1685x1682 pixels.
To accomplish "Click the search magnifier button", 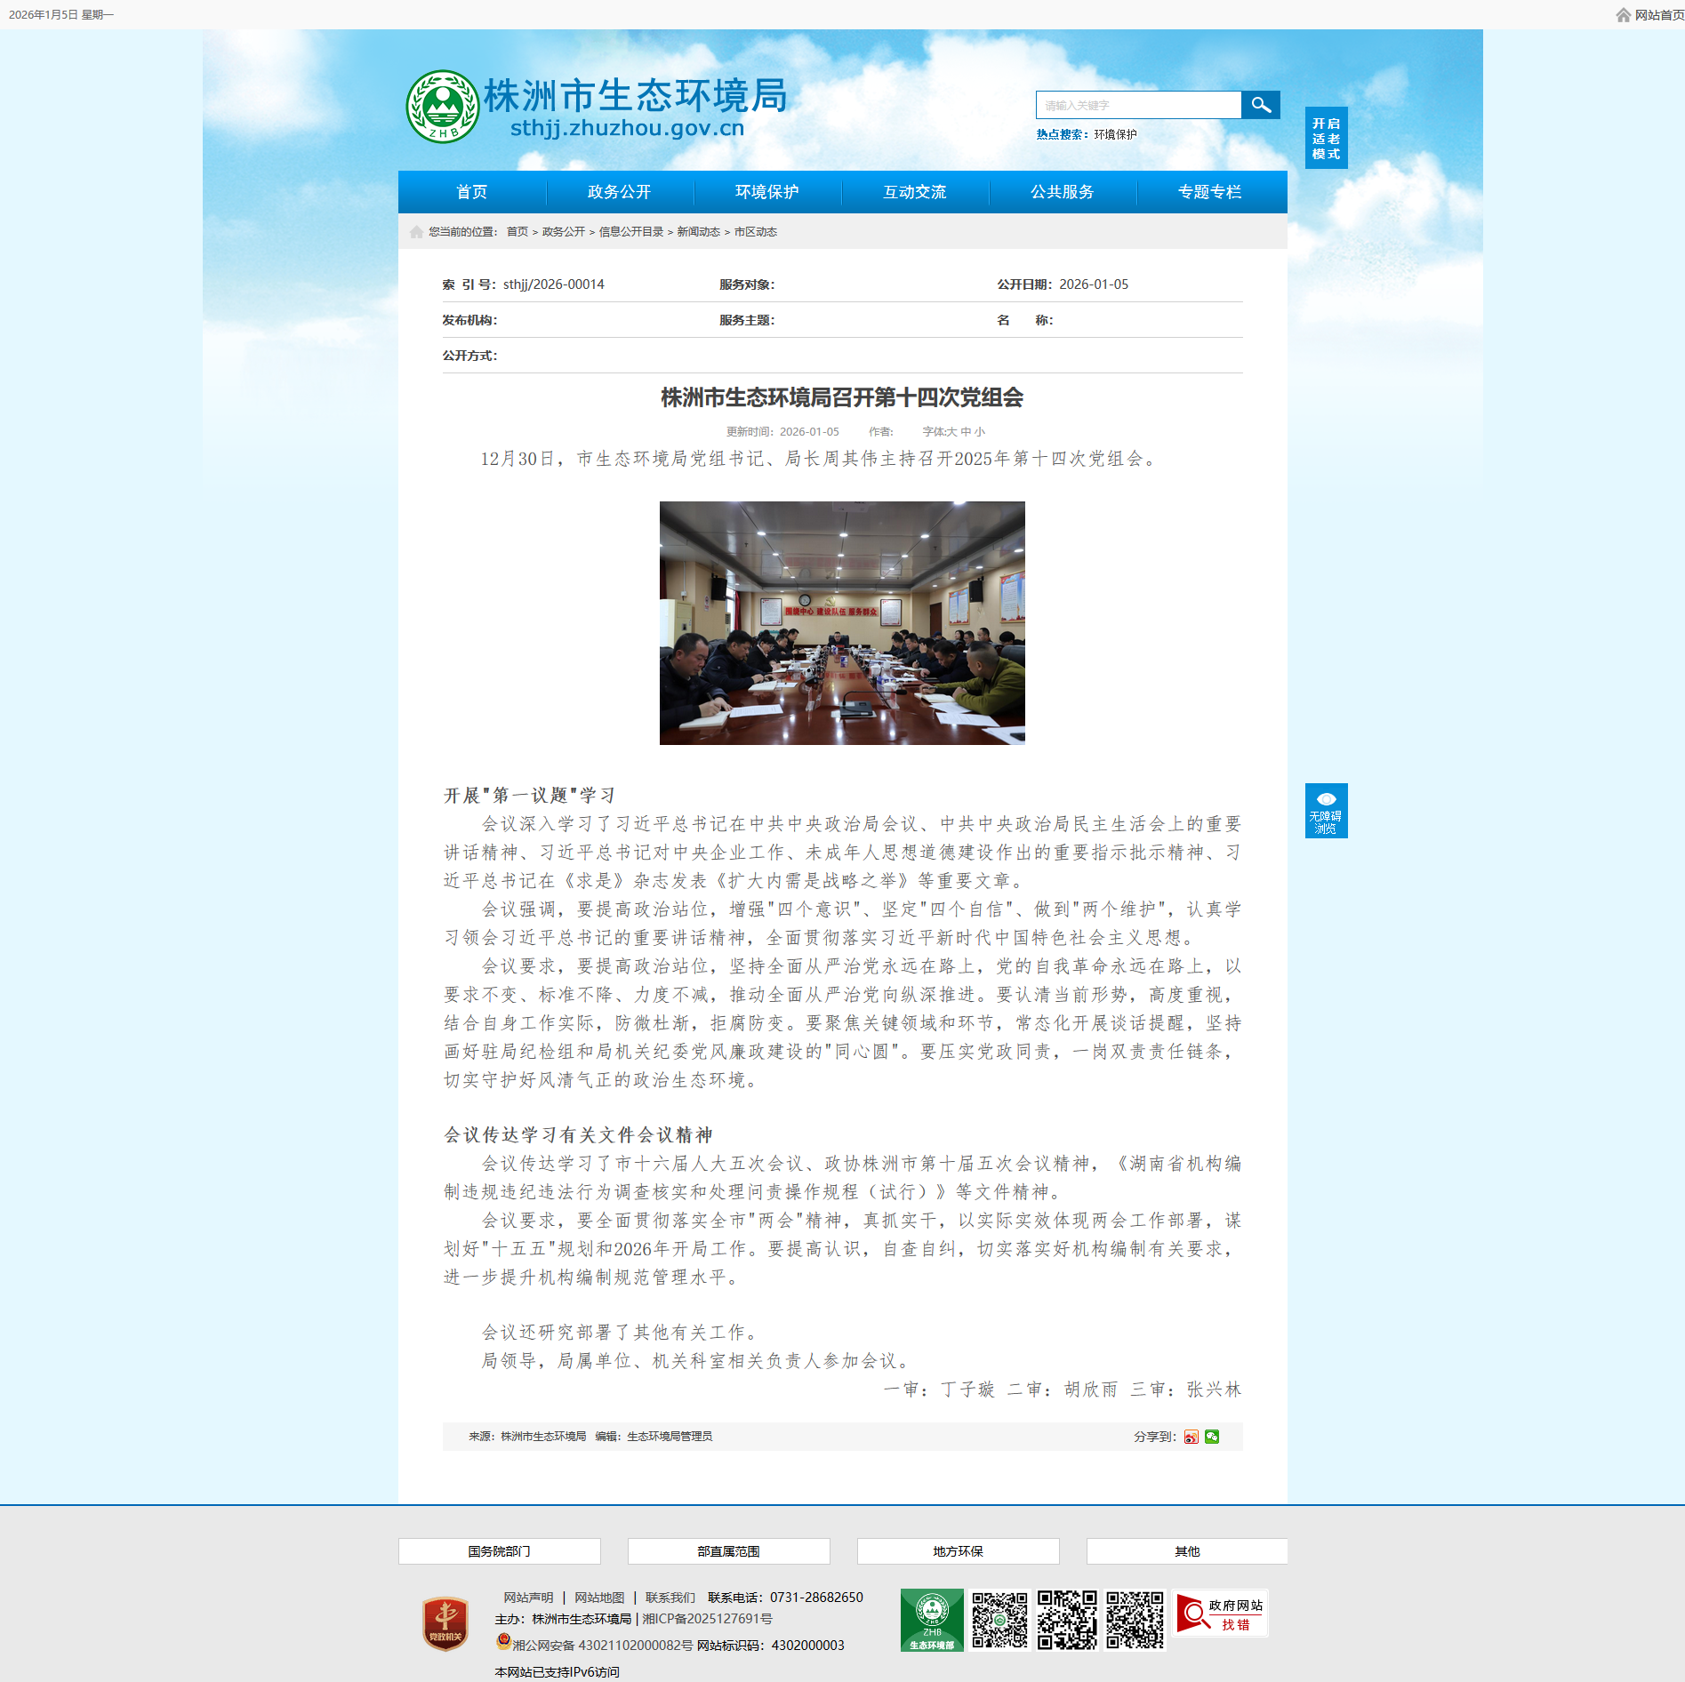I will coord(1260,105).
